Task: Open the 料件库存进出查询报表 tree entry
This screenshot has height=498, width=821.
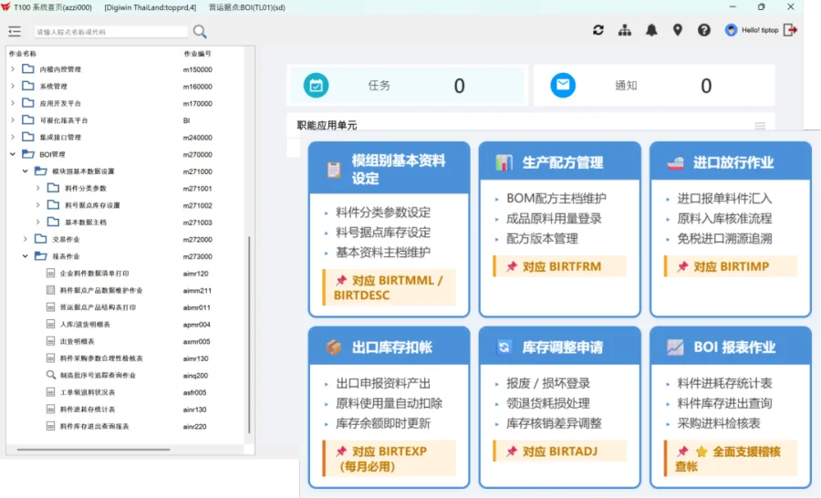Action: pyautogui.click(x=94, y=426)
